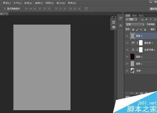The image size is (157, 113).
Task: Collapse the right panel dock arrows
Action: coord(122,13)
